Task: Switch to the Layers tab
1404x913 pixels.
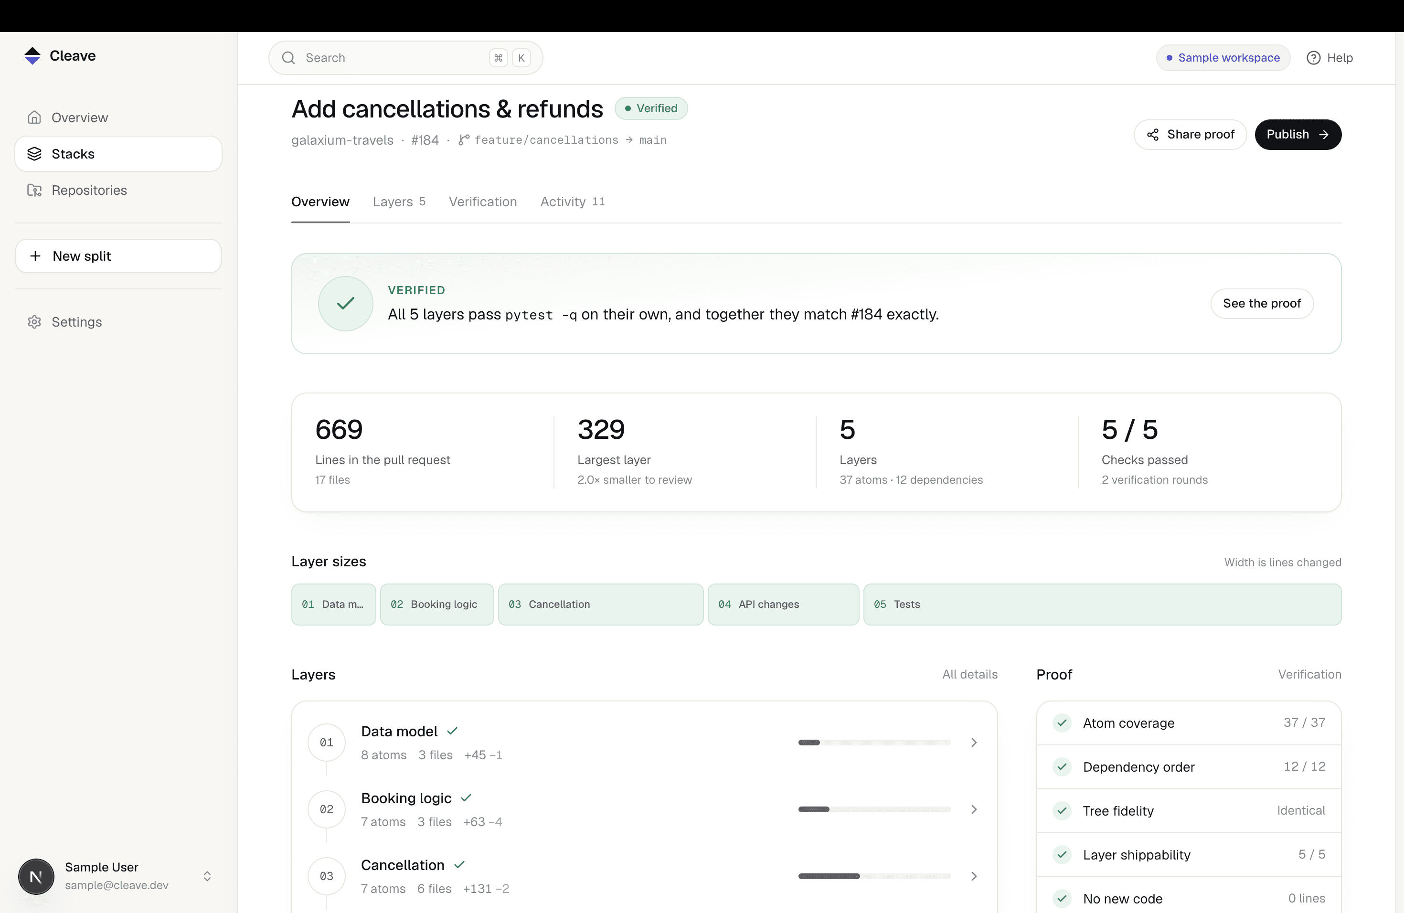Action: coord(399,202)
